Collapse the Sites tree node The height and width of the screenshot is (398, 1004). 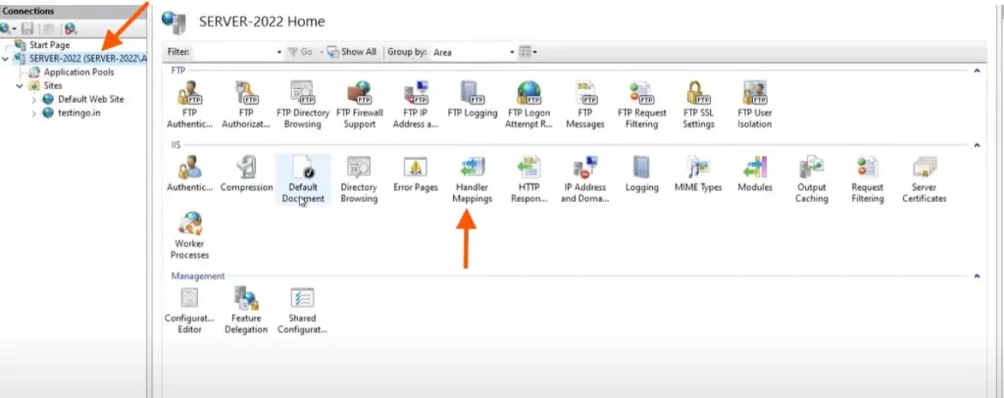20,85
